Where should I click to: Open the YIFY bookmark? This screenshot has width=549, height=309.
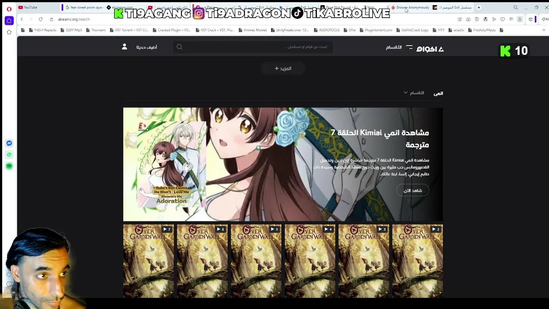pos(438,30)
